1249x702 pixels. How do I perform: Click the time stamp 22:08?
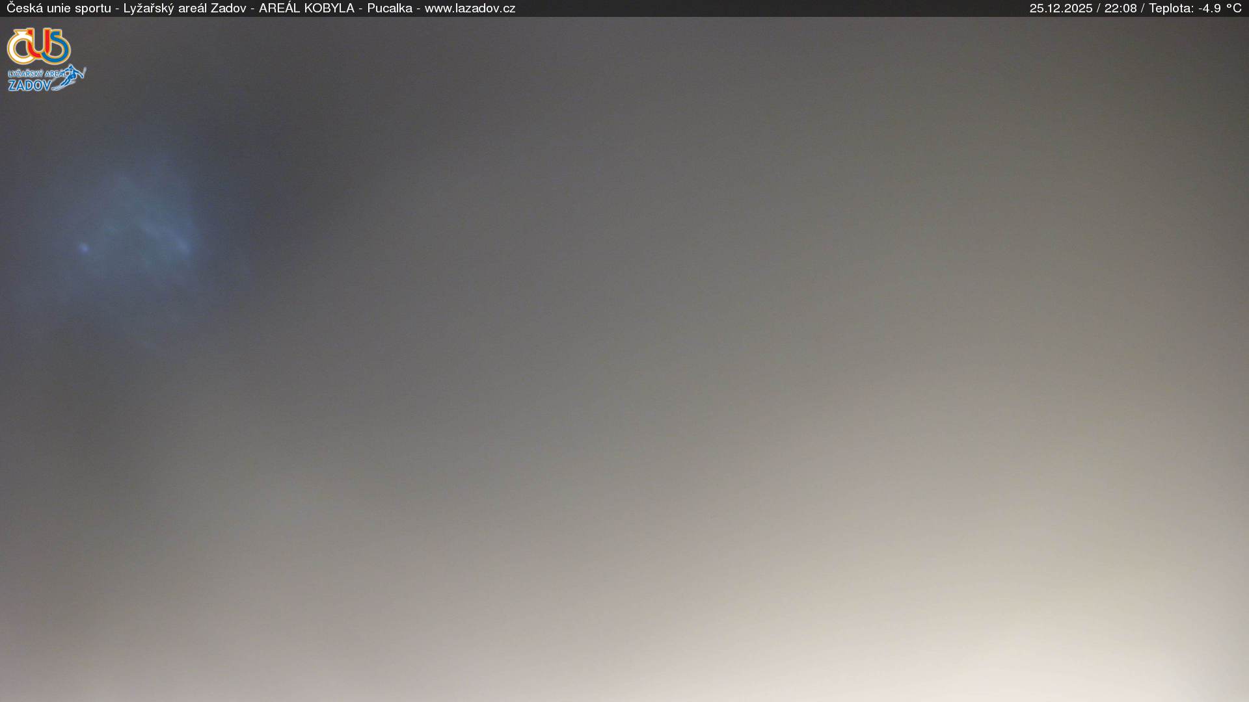(1120, 8)
